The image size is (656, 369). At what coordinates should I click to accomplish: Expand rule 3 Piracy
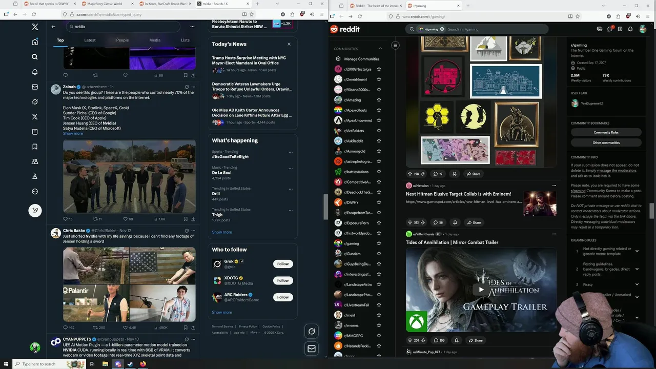click(x=637, y=284)
